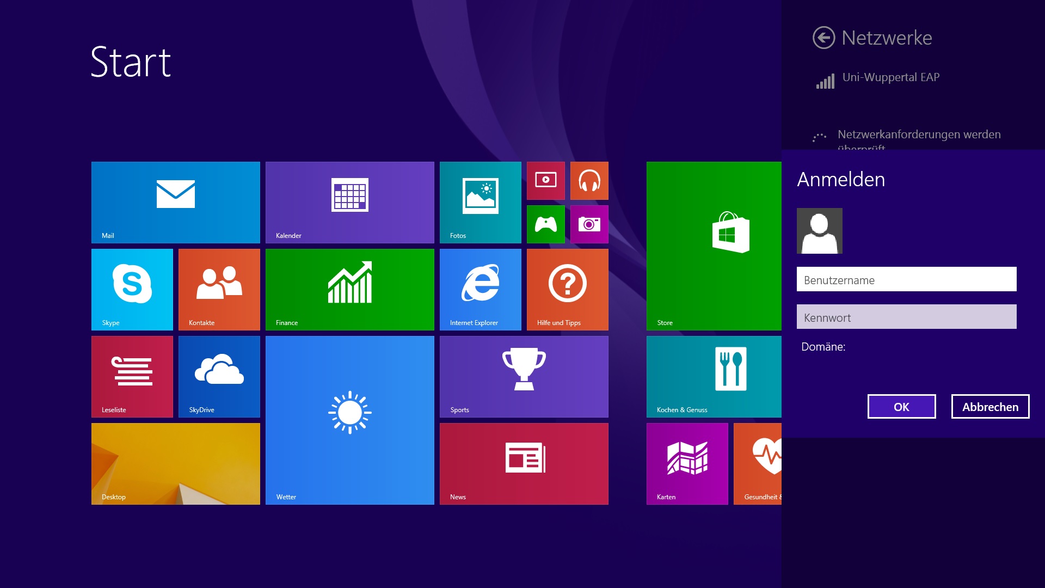The image size is (1045, 588).
Task: Open the Kalender tile
Action: (349, 202)
